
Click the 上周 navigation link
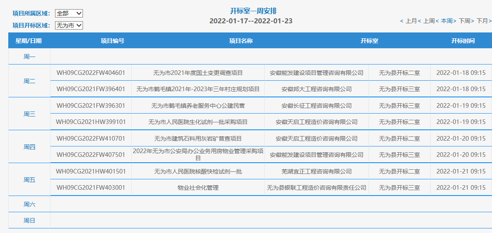coord(429,21)
